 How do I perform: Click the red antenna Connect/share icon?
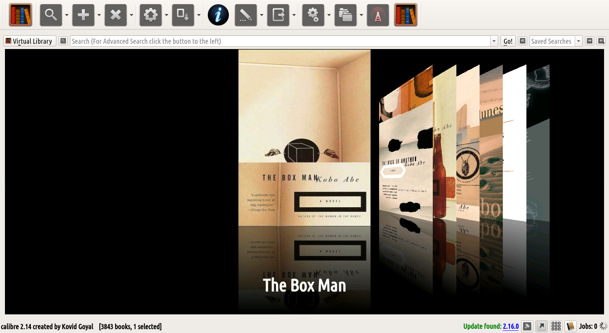378,15
